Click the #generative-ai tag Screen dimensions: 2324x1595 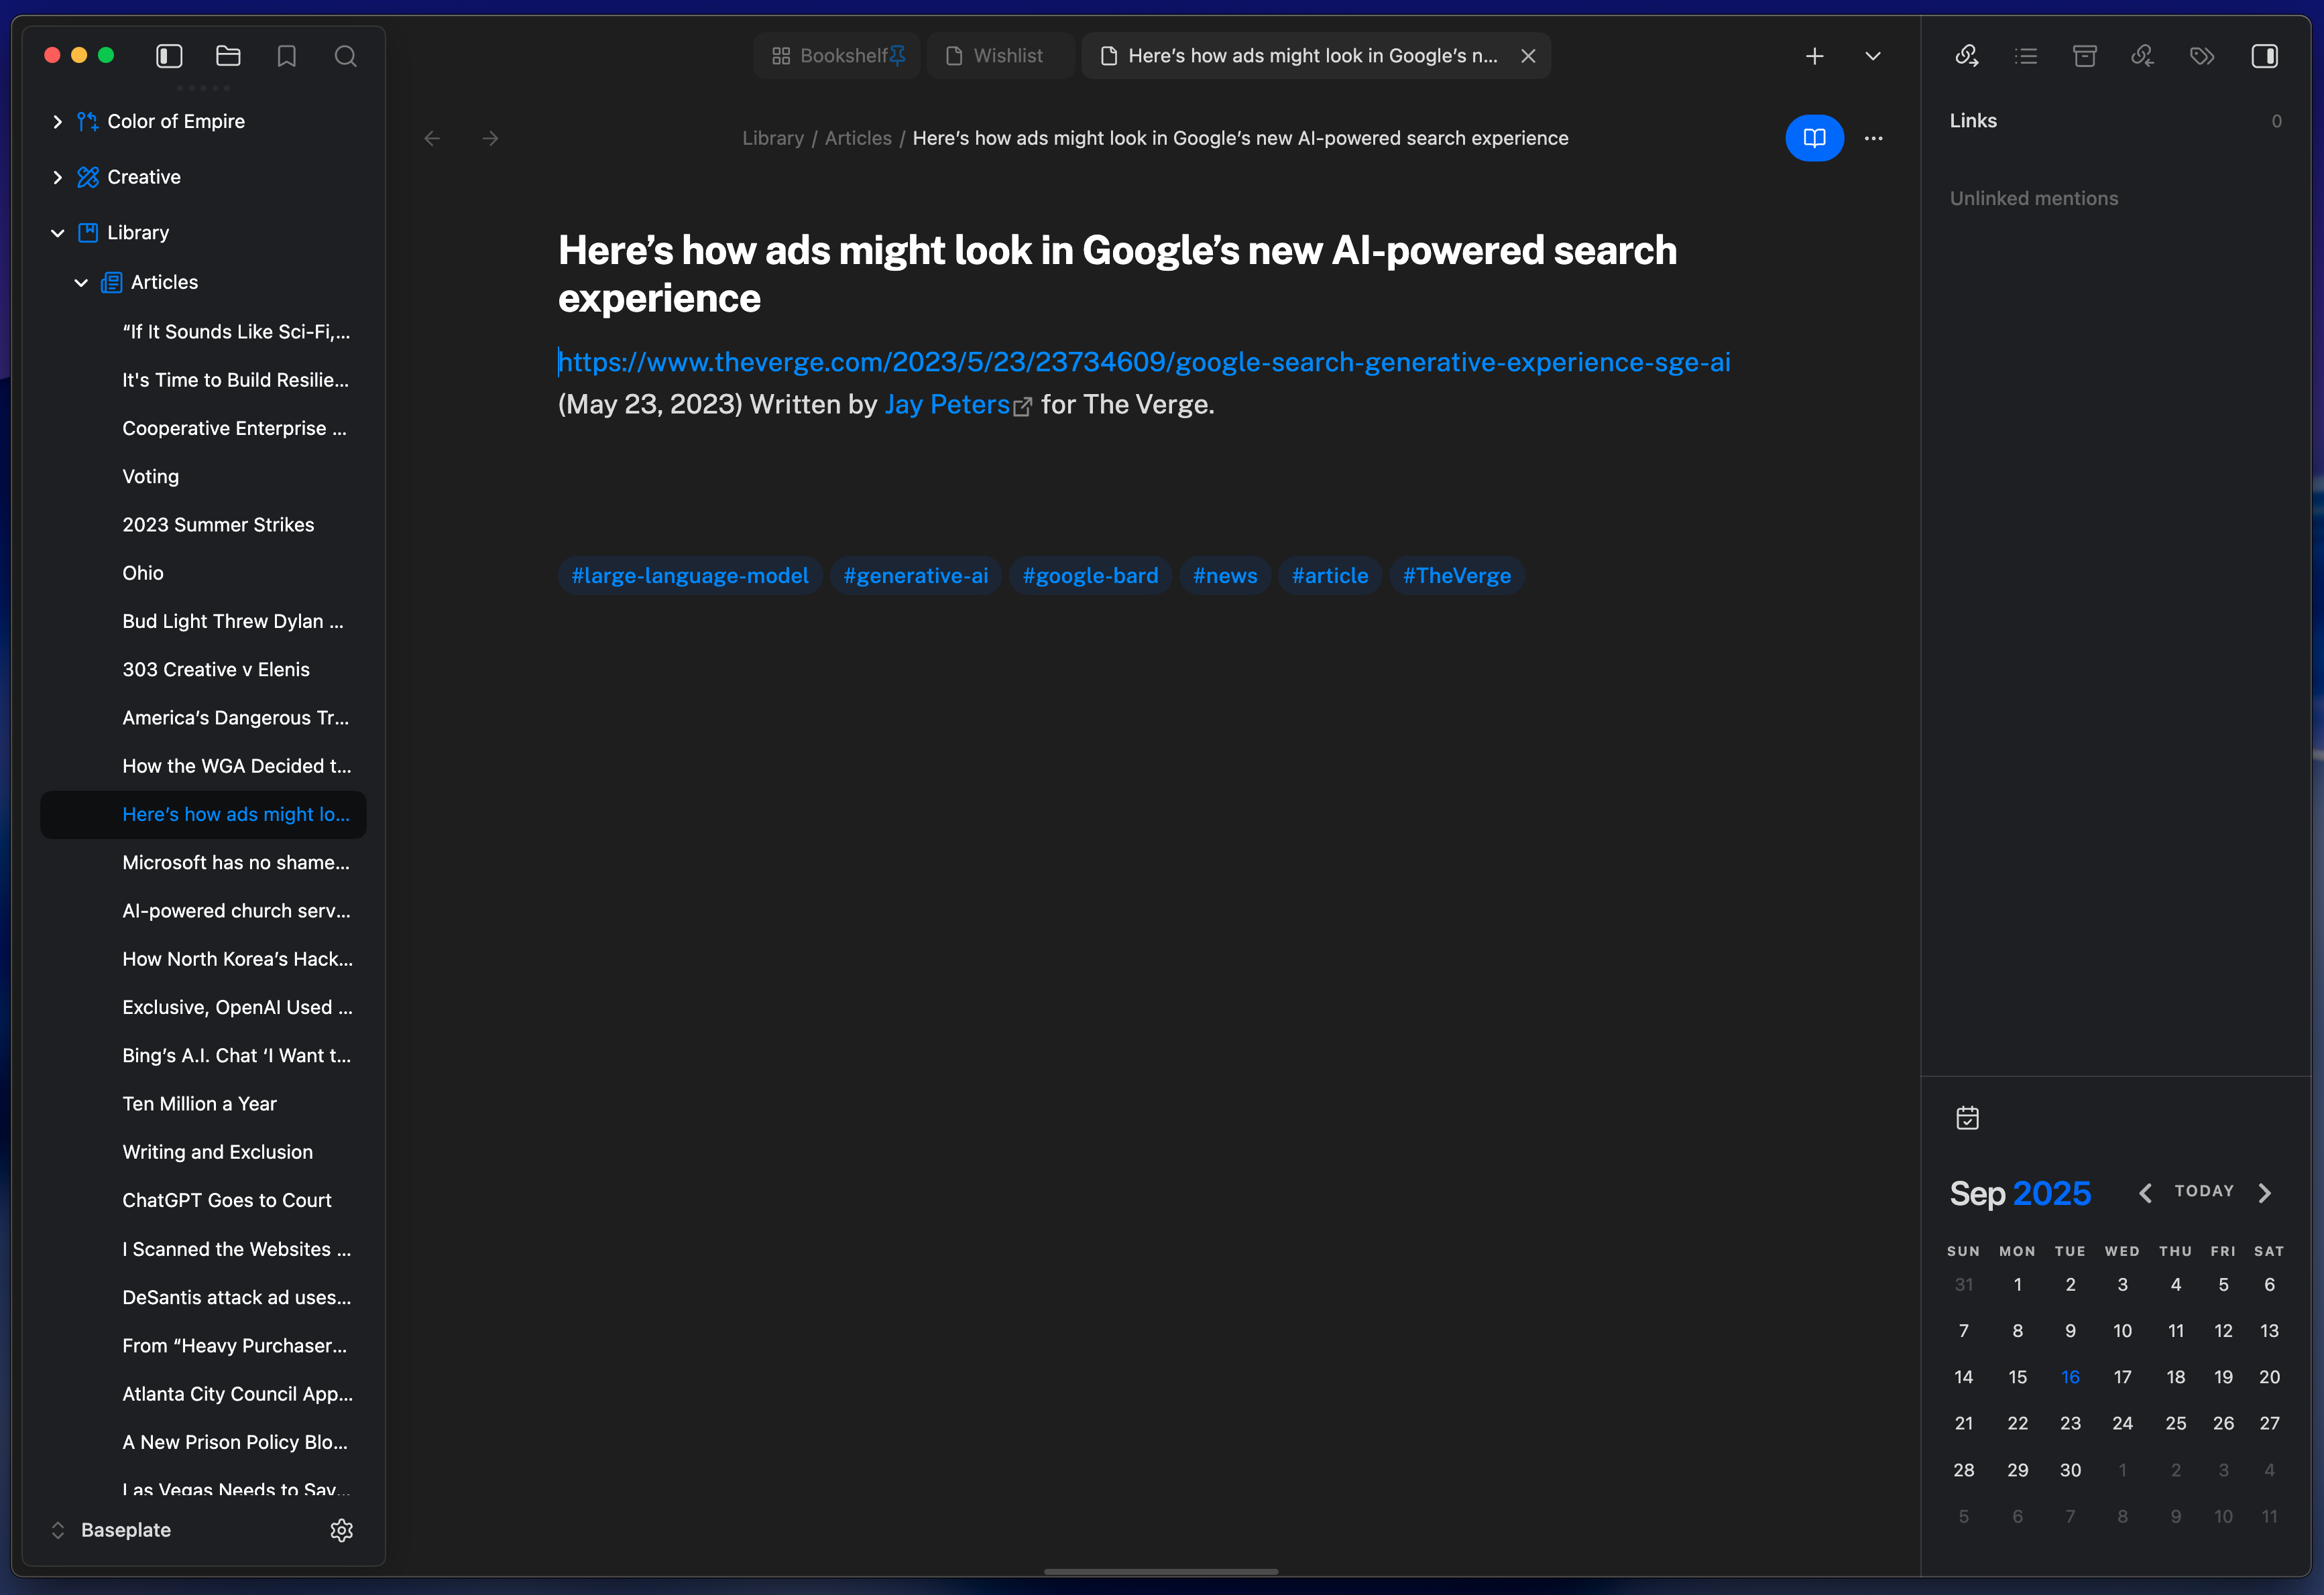tap(915, 576)
